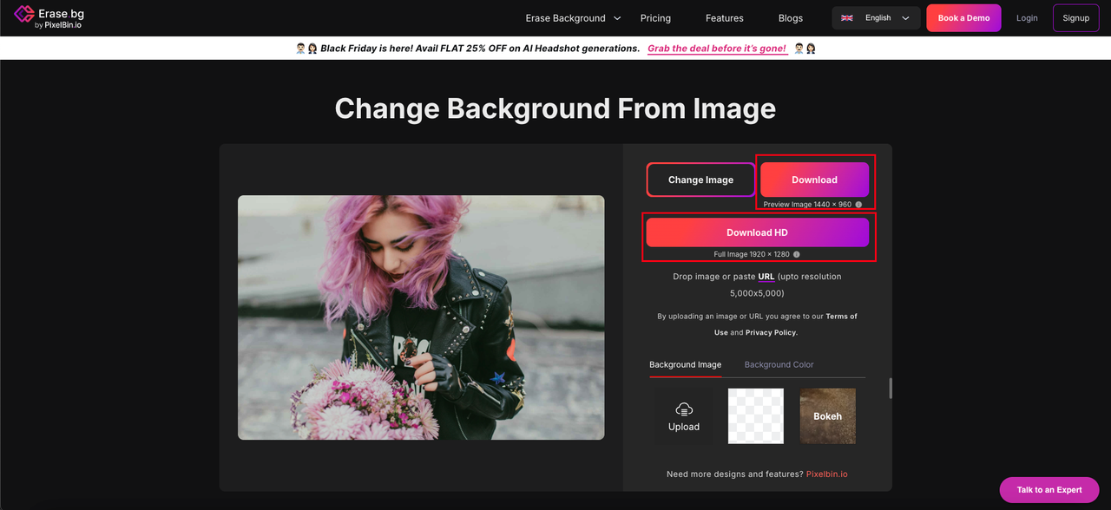Click the Black Friday banner text
The height and width of the screenshot is (510, 1111).
(x=480, y=49)
